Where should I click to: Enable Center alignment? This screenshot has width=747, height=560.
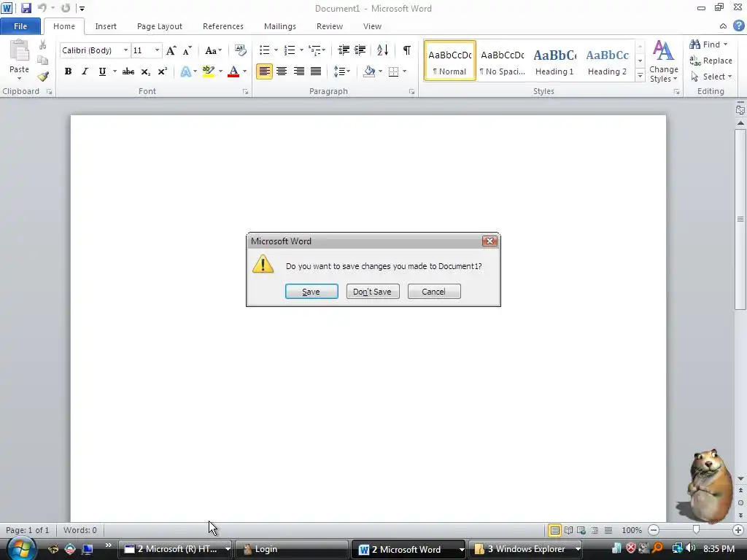(x=282, y=71)
